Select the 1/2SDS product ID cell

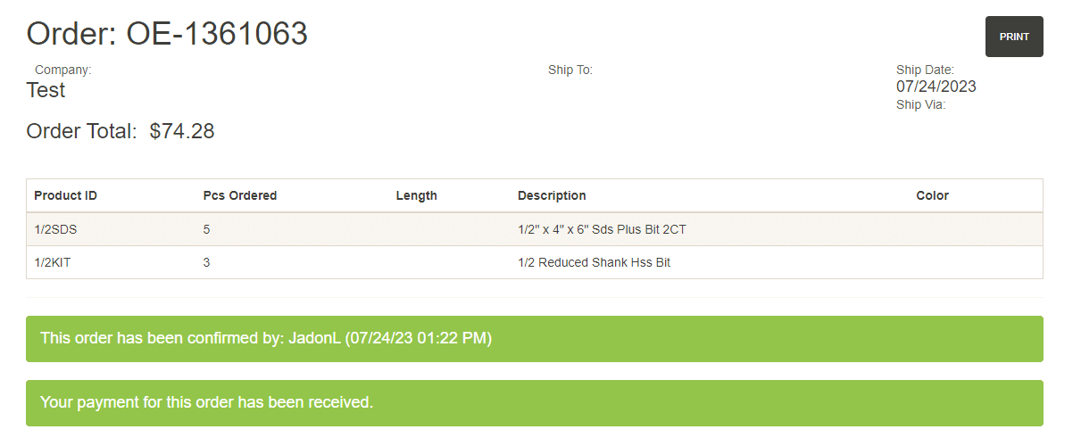pyautogui.click(x=55, y=229)
